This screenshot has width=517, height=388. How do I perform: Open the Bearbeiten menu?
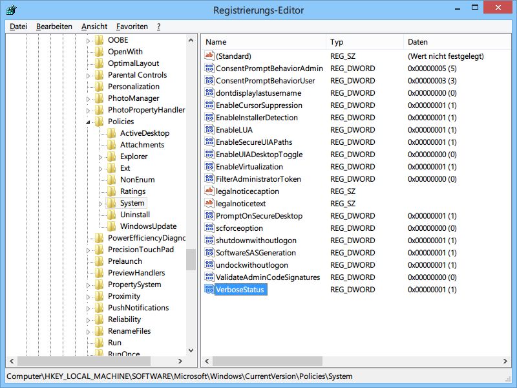[x=54, y=27]
